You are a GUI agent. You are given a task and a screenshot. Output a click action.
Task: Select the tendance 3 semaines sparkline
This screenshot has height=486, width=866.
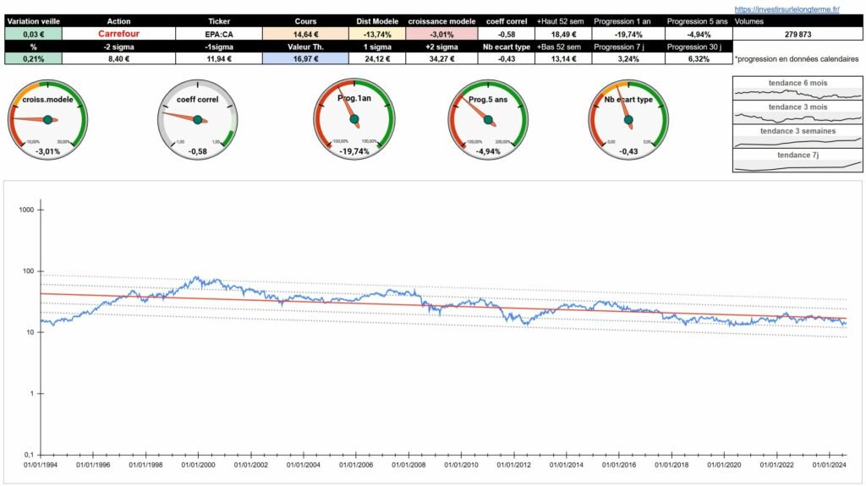tap(797, 137)
